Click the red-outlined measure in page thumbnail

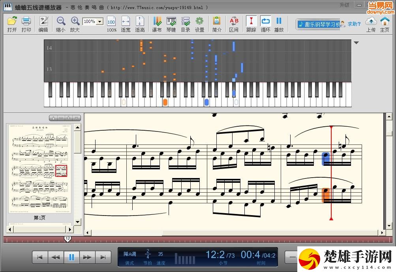[x=61, y=171]
